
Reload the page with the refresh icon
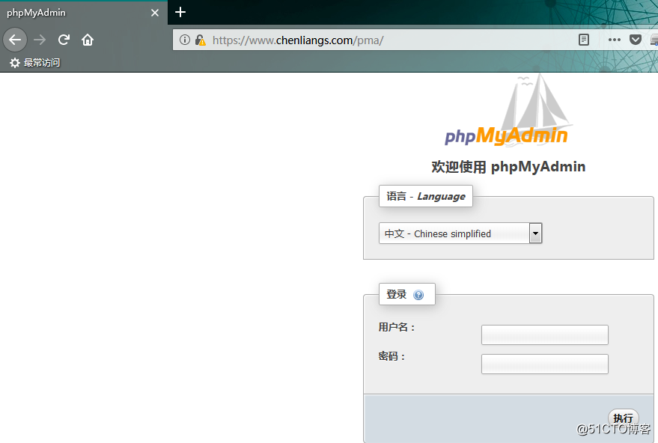click(x=64, y=40)
